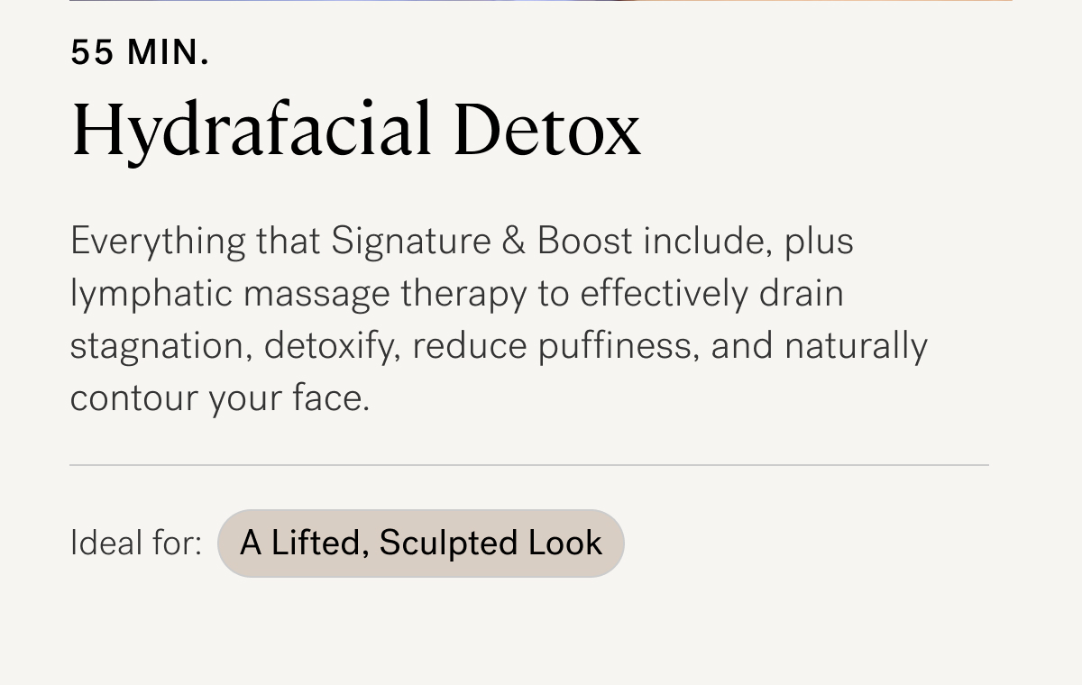Screen dimensions: 1082x685
Task: Click the word "Hydrafacial" in the heading
Action: [252, 132]
